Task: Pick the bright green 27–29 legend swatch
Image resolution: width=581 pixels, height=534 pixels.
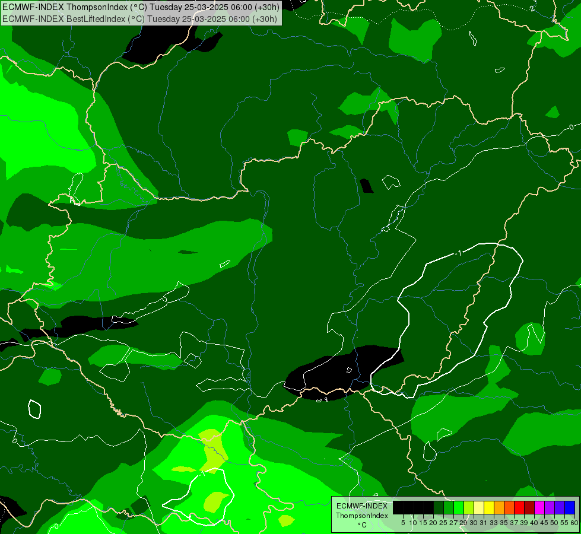Action: 459,508
